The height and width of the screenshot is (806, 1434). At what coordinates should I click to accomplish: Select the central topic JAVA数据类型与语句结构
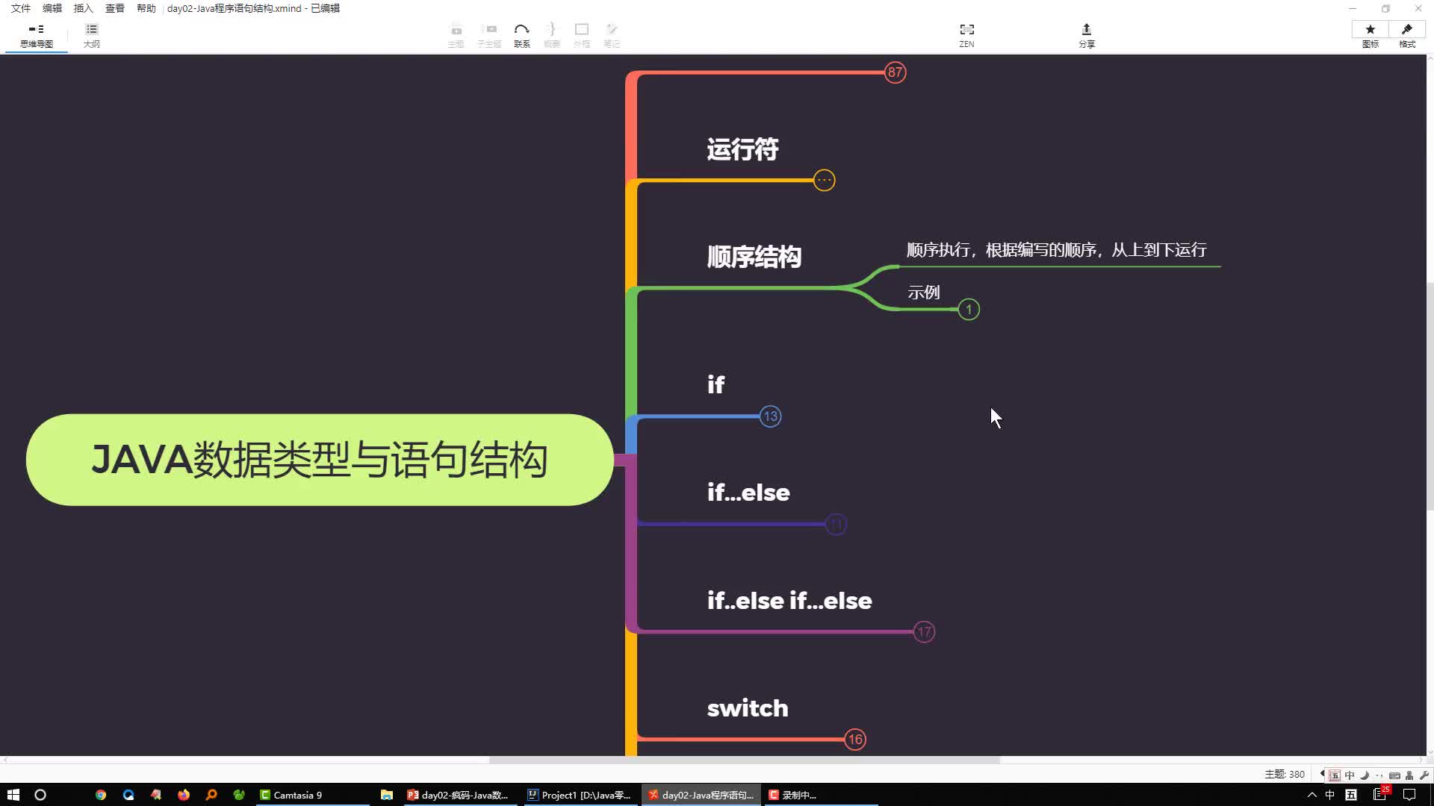320,460
